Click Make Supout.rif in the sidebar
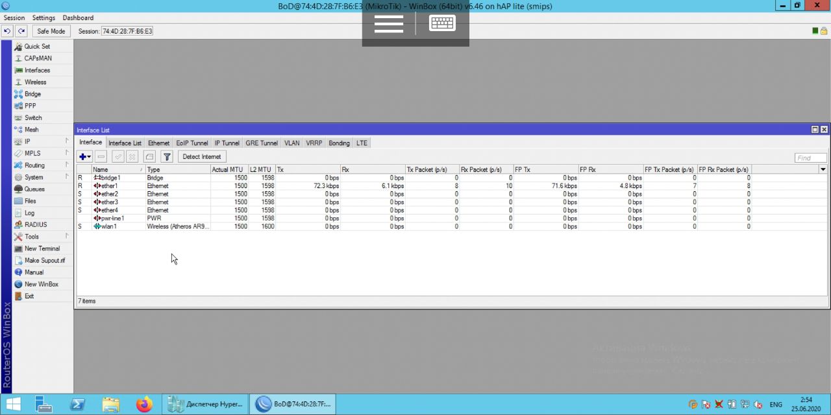The width and height of the screenshot is (831, 415). 44,261
